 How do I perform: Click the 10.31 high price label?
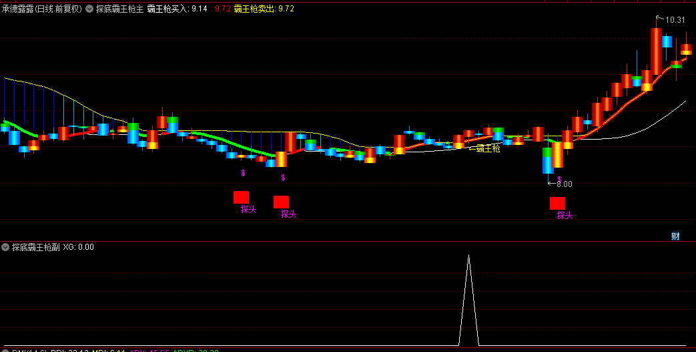pyautogui.click(x=675, y=20)
